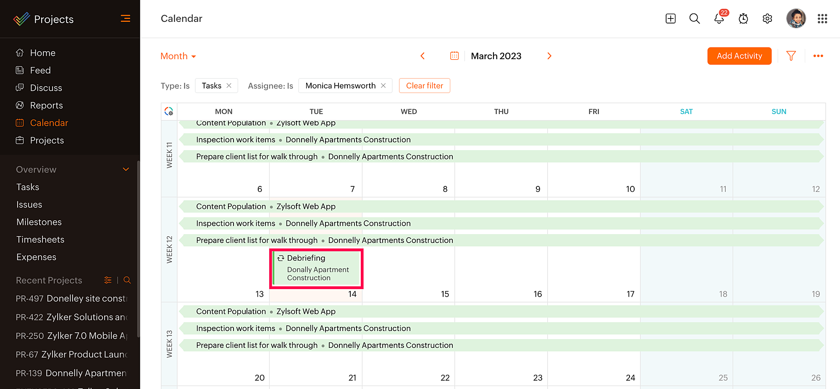Select March 25 Saturday date number
Screen dimensions: 840x389
point(723,378)
